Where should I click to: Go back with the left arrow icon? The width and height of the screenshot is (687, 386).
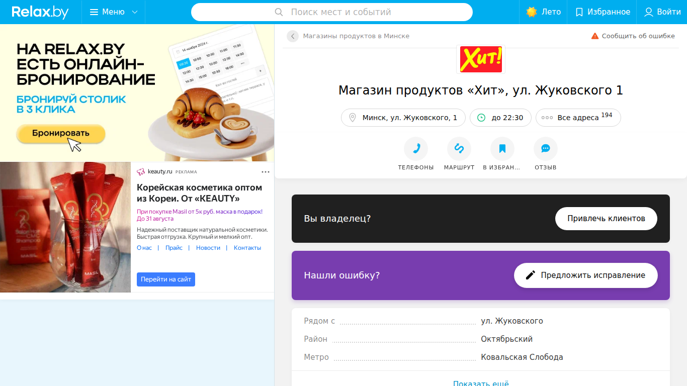point(293,36)
